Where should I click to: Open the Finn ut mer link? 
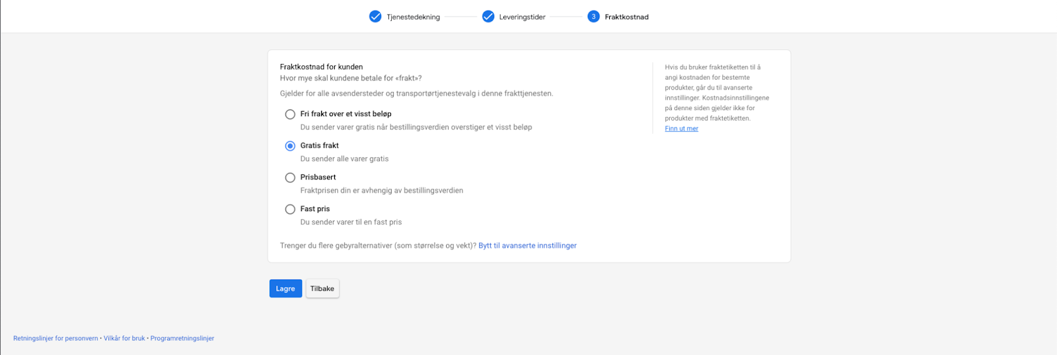(681, 129)
